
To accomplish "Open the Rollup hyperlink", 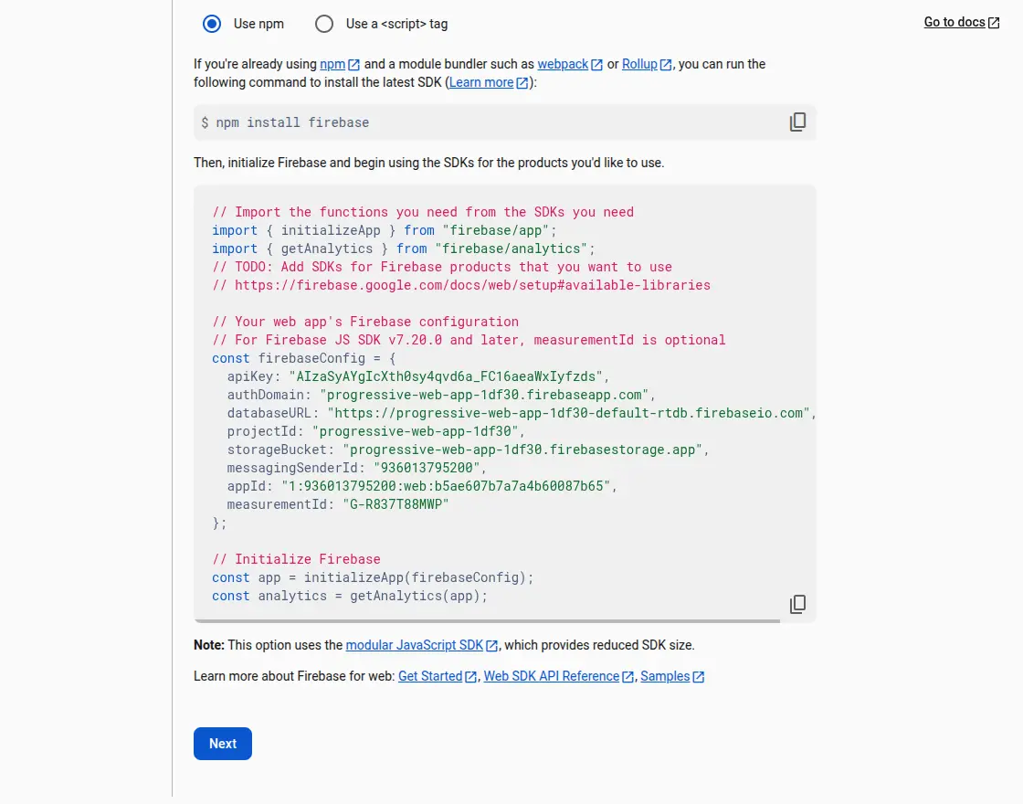I will (x=639, y=64).
